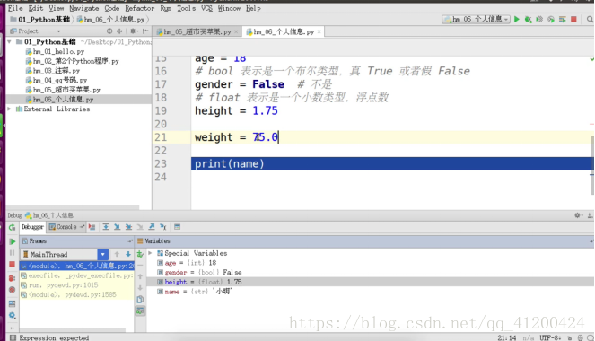Open run configuration dropdown hm_06

[477, 19]
